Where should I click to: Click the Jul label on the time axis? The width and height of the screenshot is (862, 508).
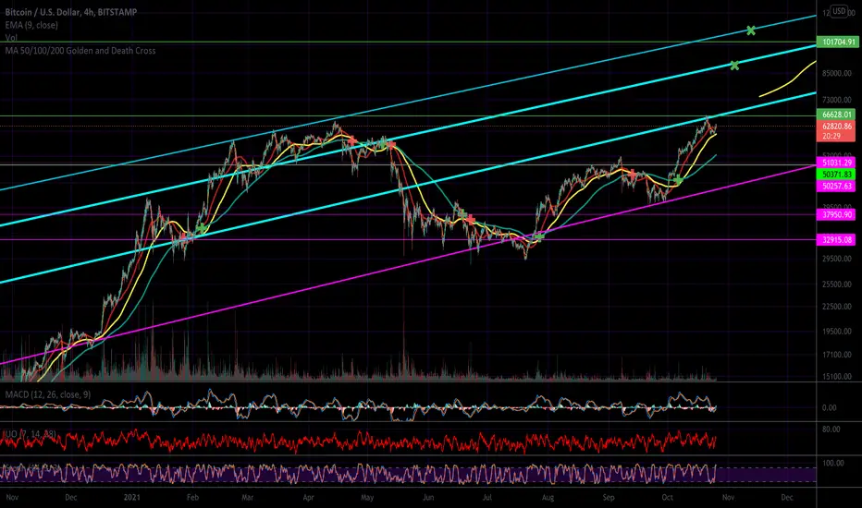coord(487,498)
